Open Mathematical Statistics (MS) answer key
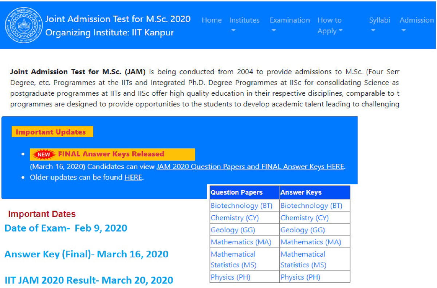The image size is (437, 288). pos(303,260)
